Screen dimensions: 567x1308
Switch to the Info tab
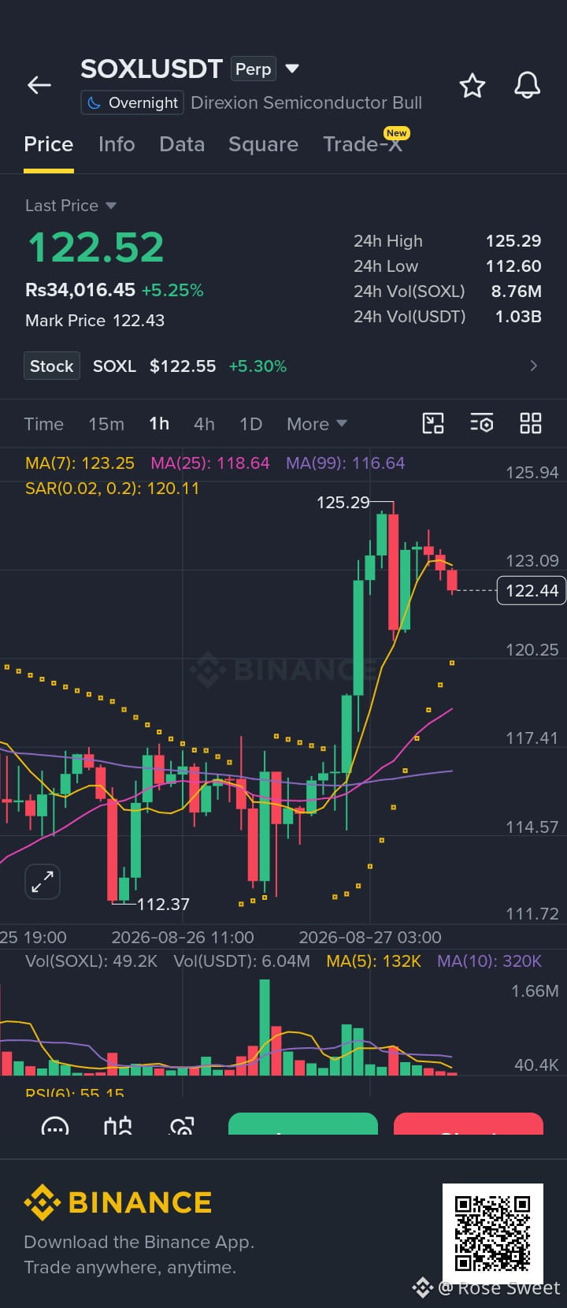117,144
